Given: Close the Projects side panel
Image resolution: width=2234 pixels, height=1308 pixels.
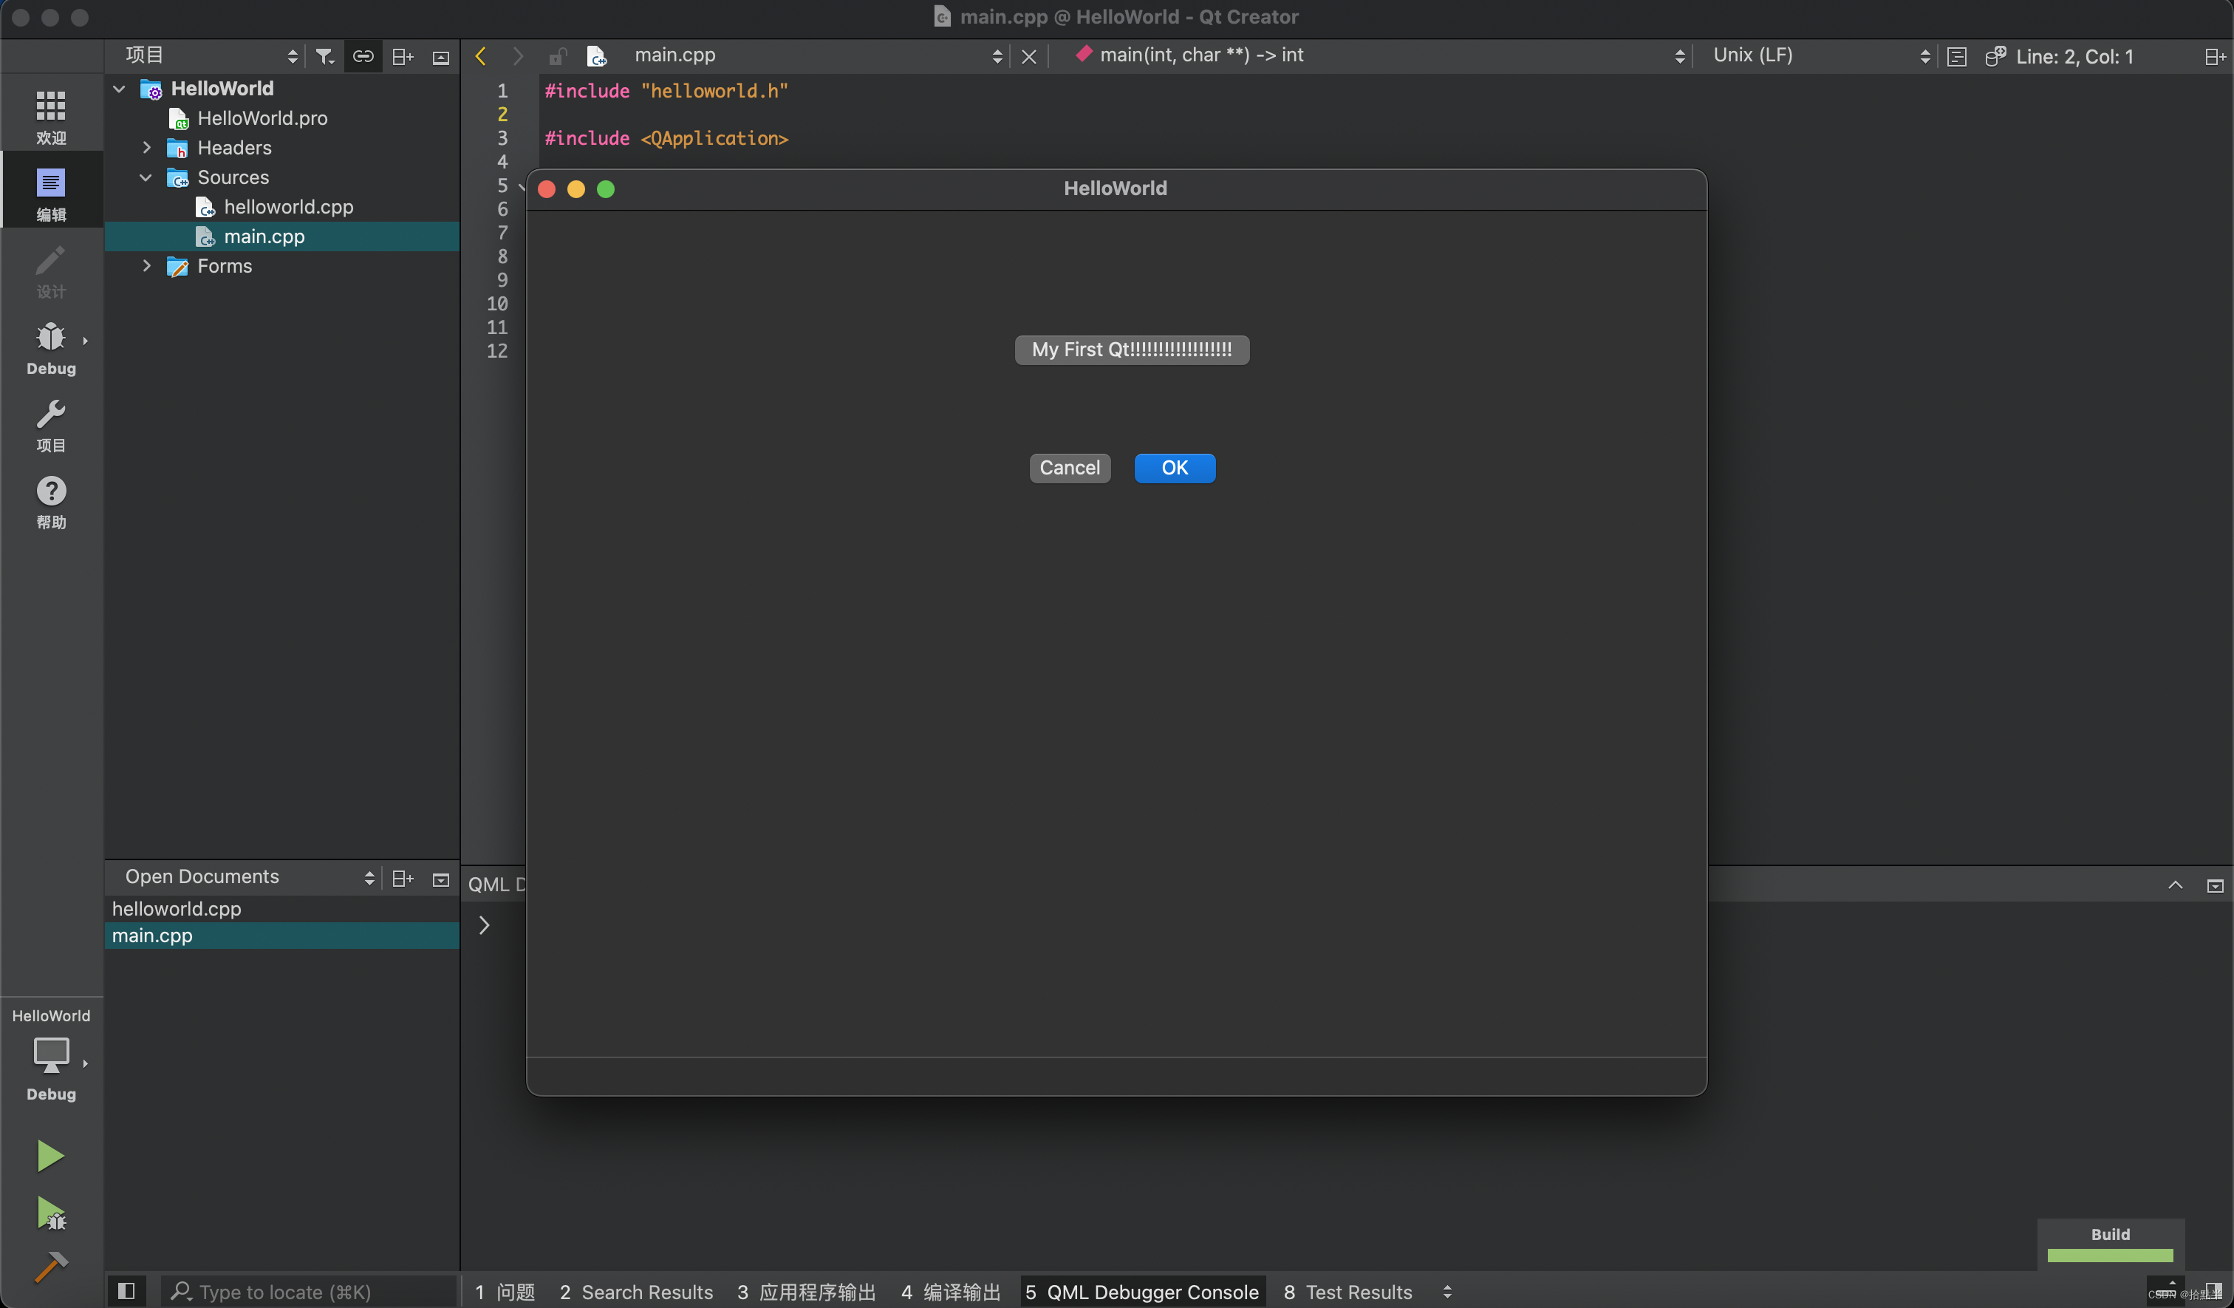Looking at the screenshot, I should point(440,57).
